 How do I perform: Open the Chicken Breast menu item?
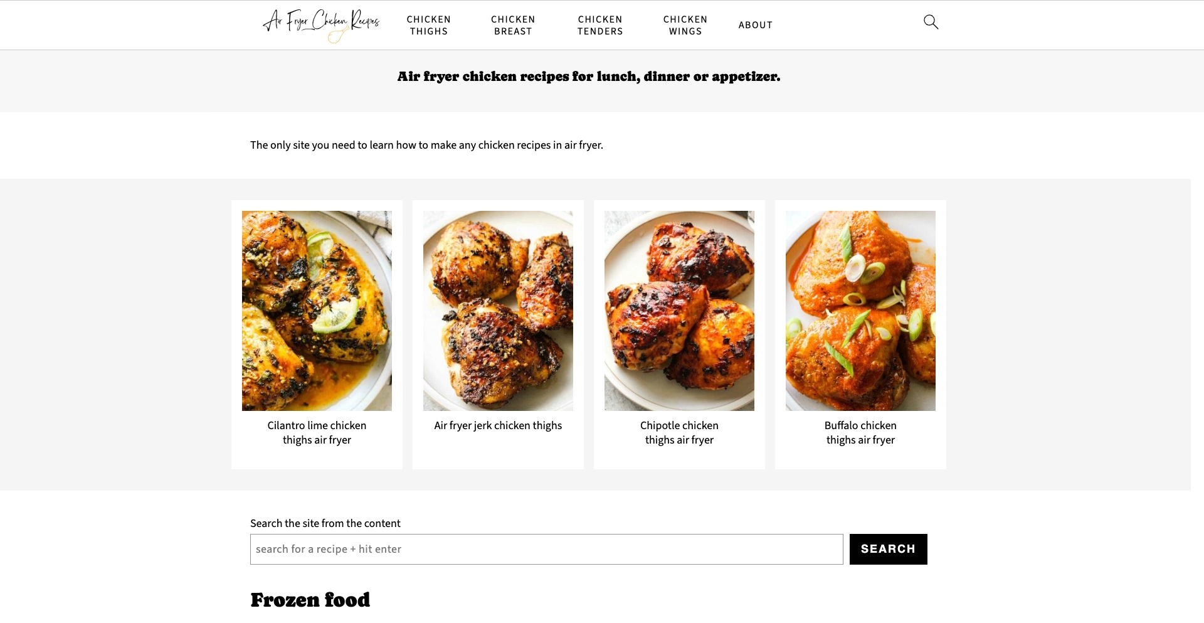pyautogui.click(x=513, y=25)
